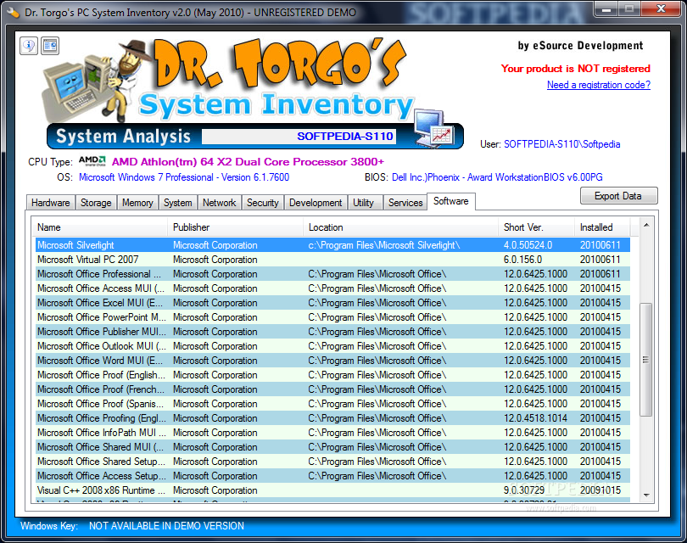Open the Security tab
Screen dimensions: 687x543
click(x=262, y=203)
